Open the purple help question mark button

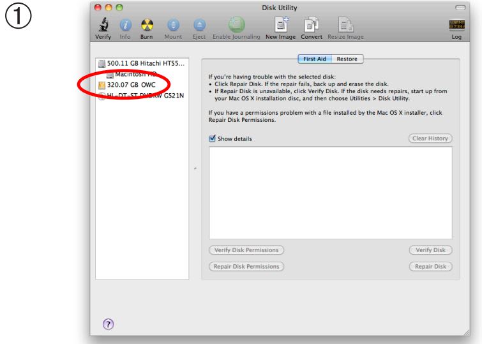108,324
